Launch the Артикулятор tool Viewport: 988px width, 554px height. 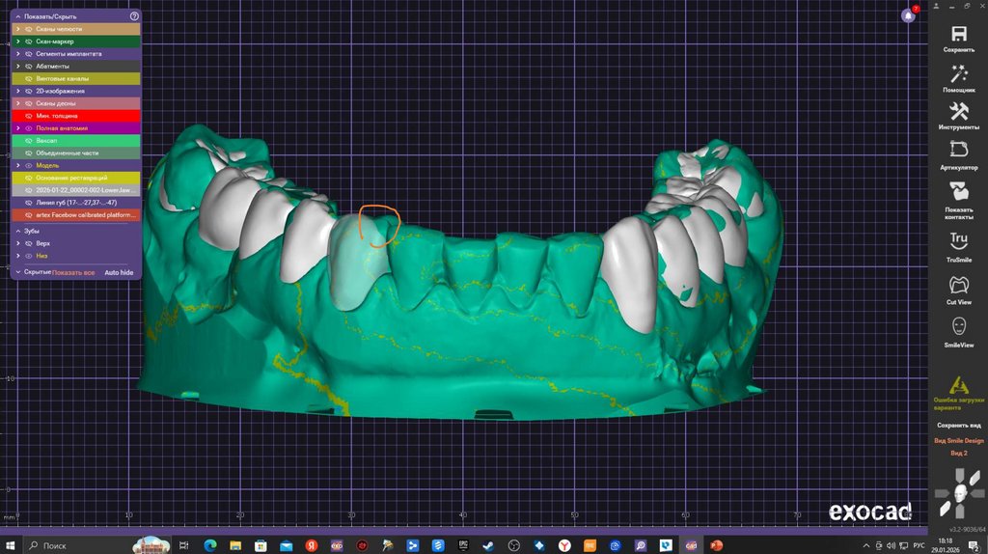point(958,150)
